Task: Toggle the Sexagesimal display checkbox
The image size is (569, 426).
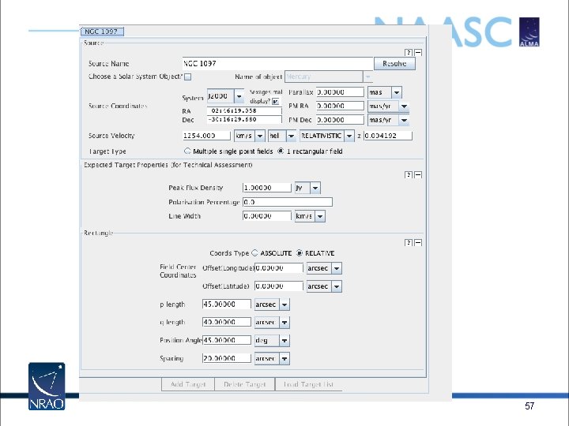Action: click(x=276, y=102)
